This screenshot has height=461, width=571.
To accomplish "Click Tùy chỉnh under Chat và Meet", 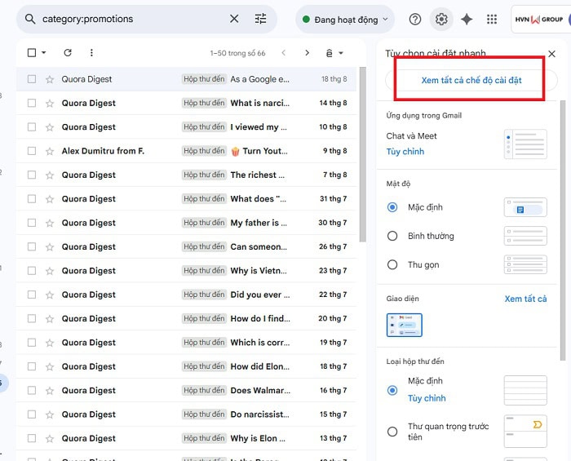I will click(x=405, y=152).
